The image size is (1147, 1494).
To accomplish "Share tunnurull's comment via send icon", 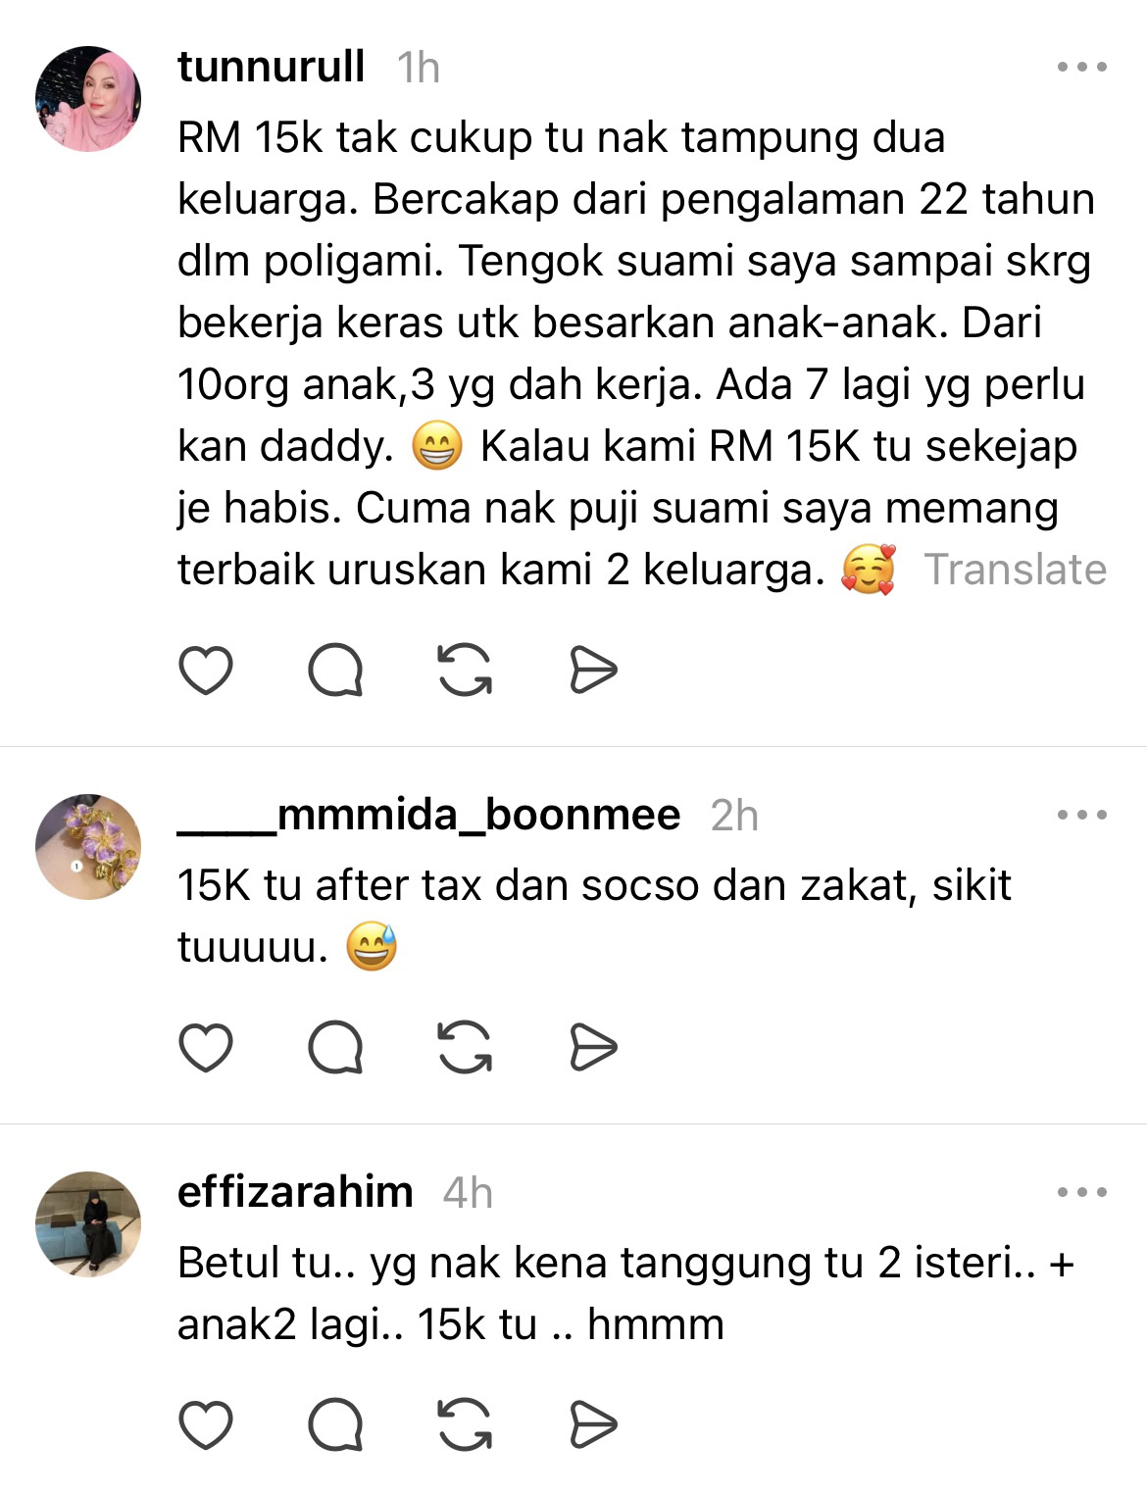I will click(593, 671).
